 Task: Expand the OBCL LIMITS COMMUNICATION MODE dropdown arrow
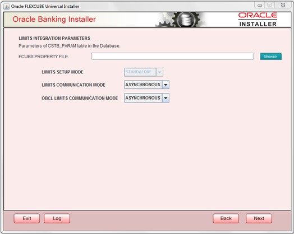point(166,98)
